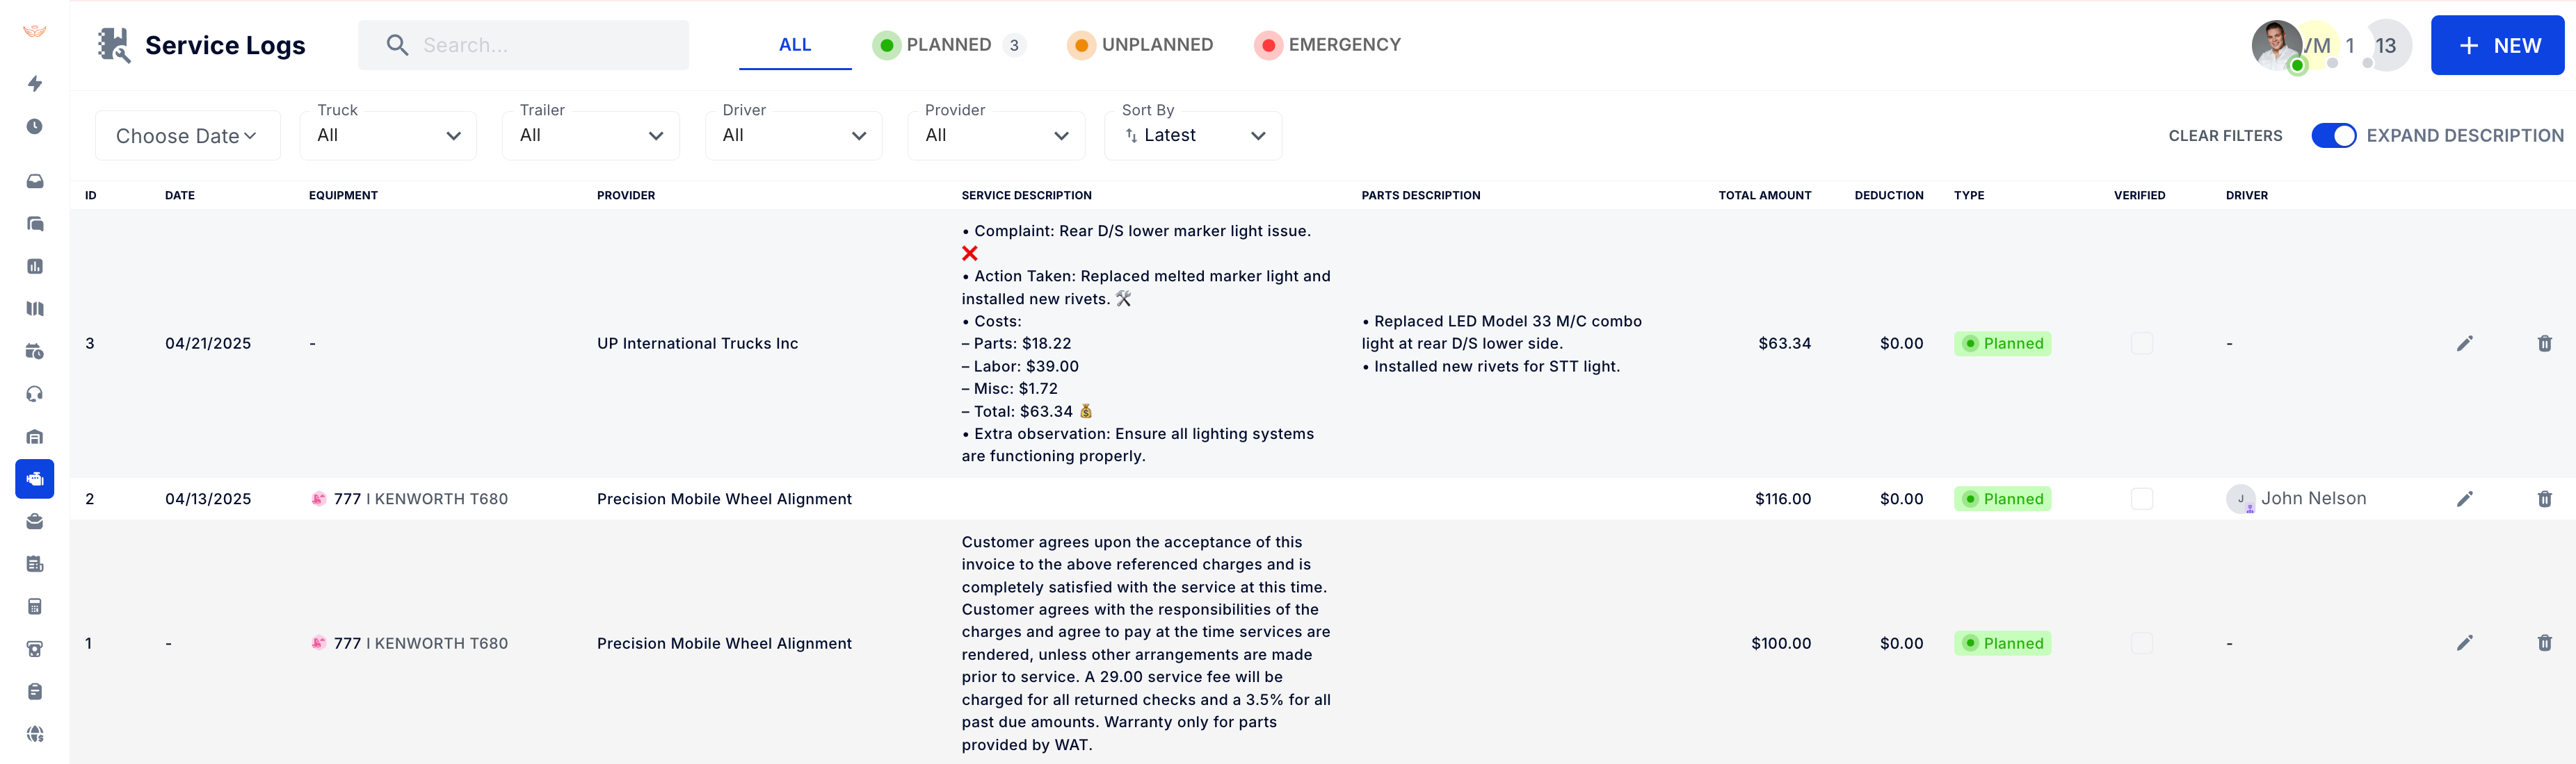Open the Truck filter dropdown
2576x764 pixels.
[388, 136]
